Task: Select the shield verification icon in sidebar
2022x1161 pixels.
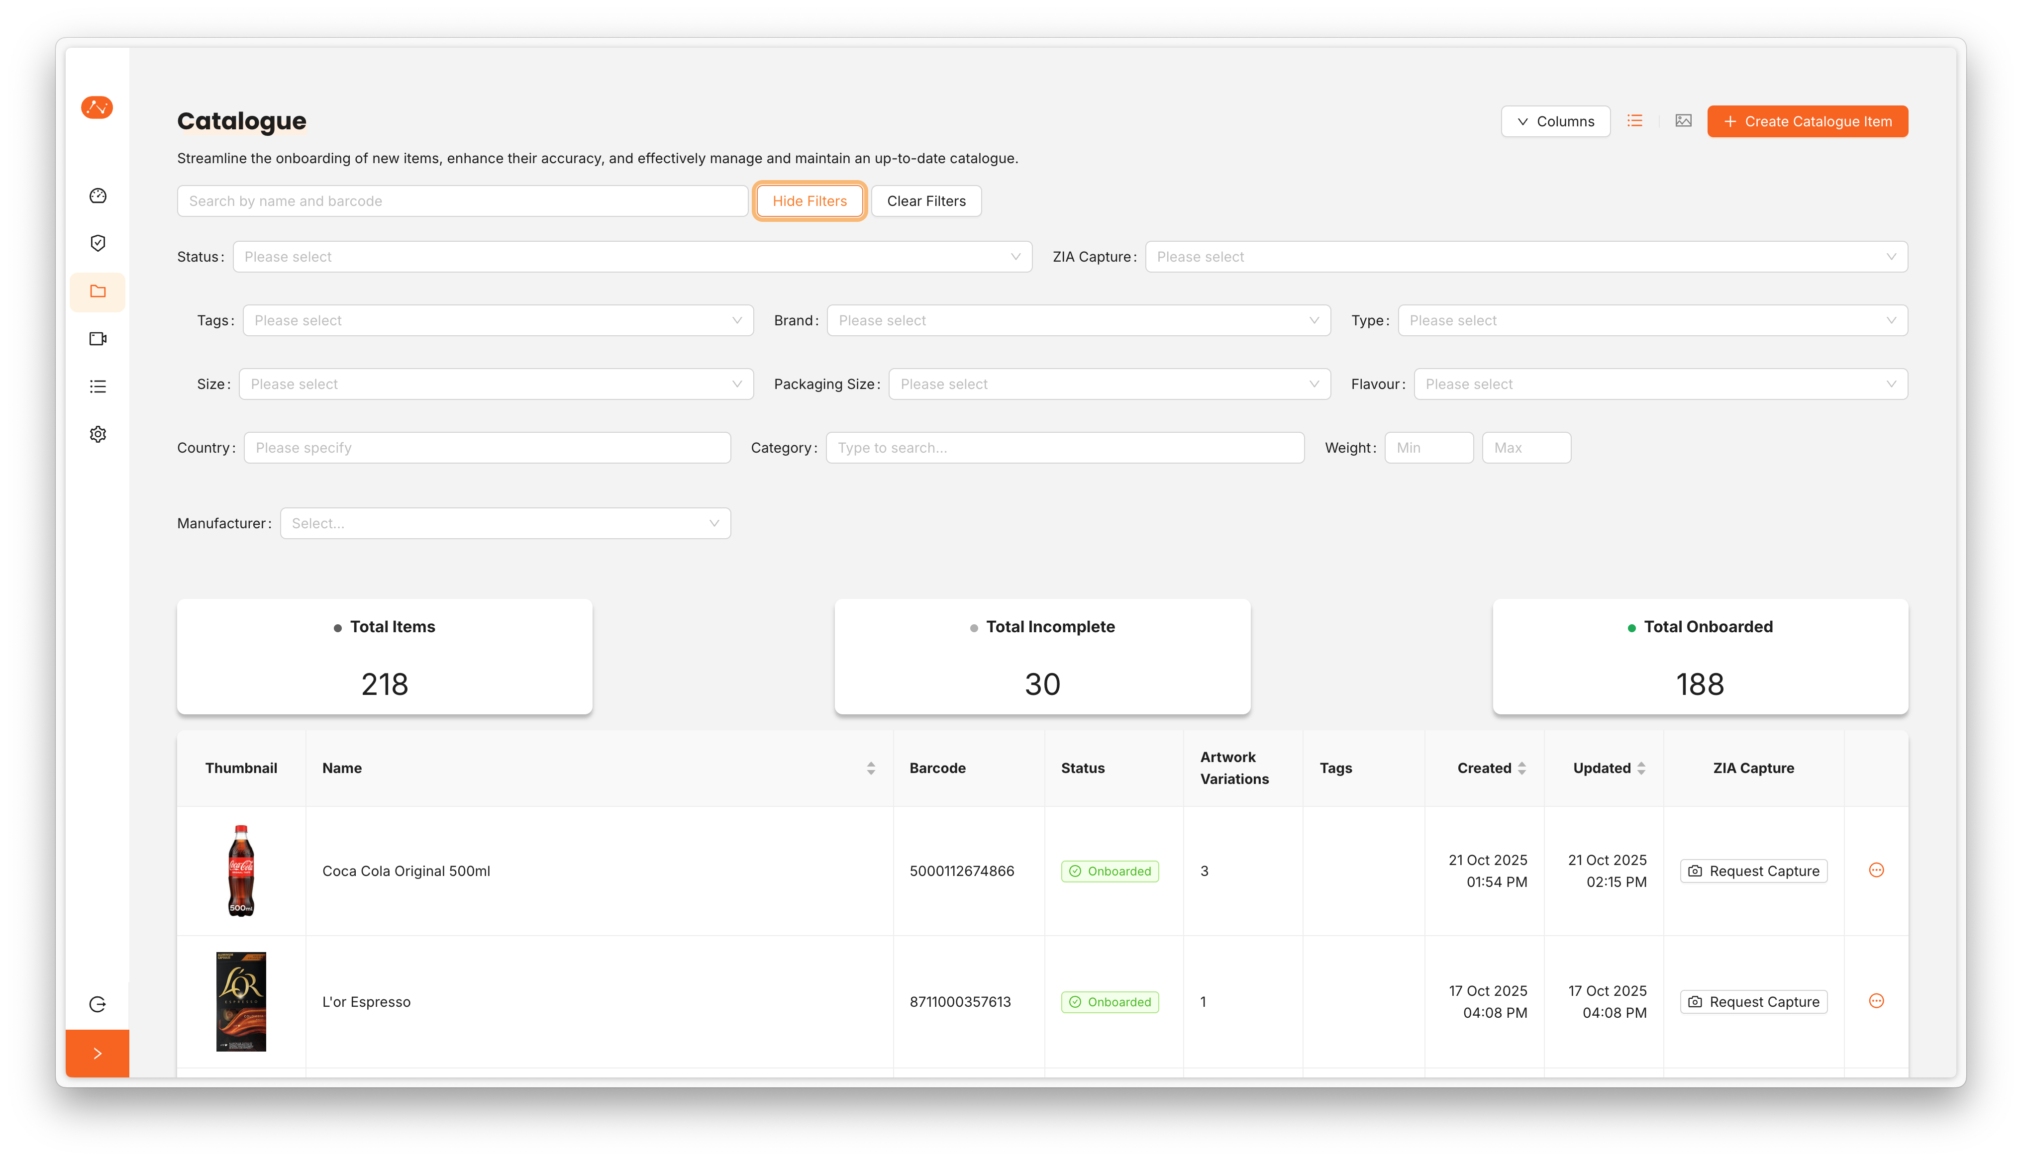Action: coord(98,243)
